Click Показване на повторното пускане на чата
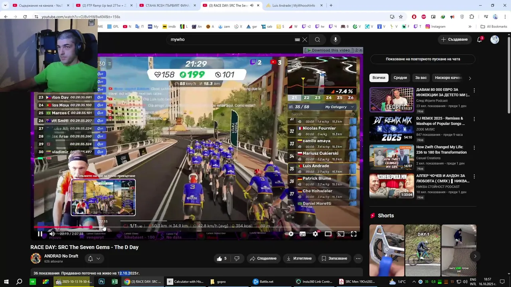This screenshot has width=511, height=287. (423, 59)
